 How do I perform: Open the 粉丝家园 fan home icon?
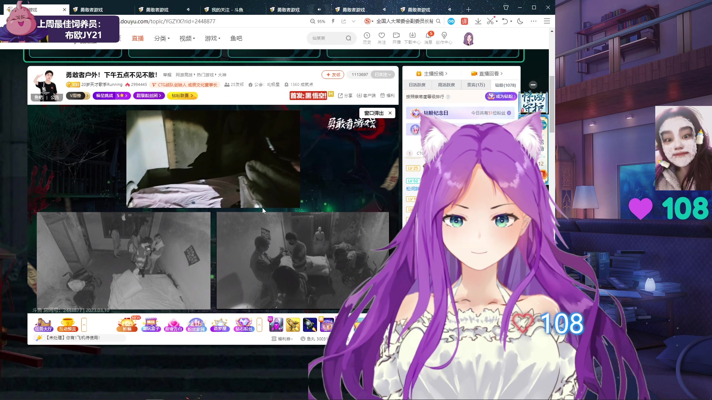[x=196, y=324]
